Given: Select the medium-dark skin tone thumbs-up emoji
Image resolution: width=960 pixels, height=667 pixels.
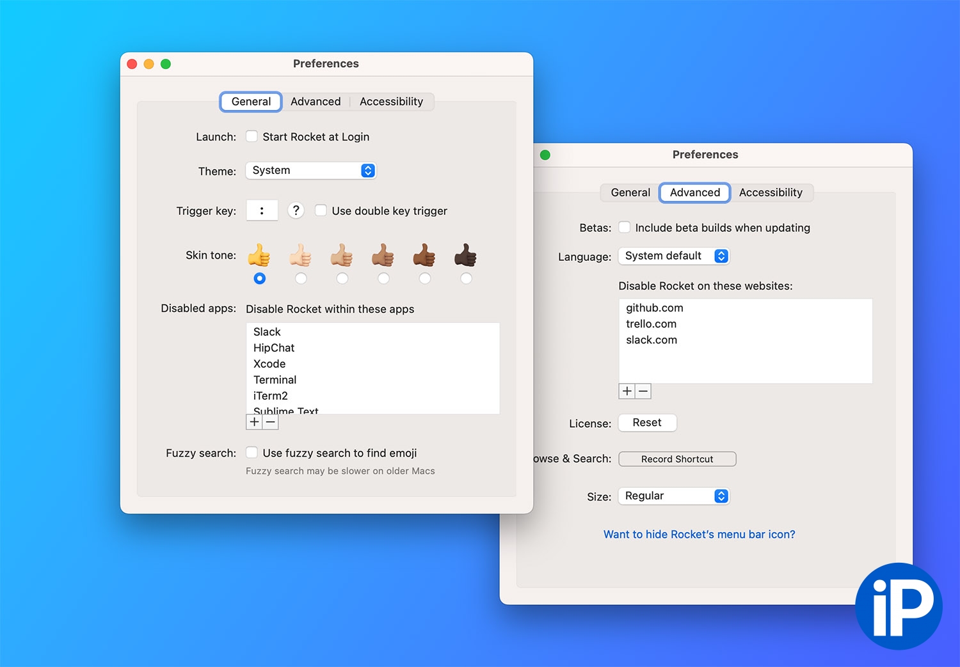Looking at the screenshot, I should [424, 255].
